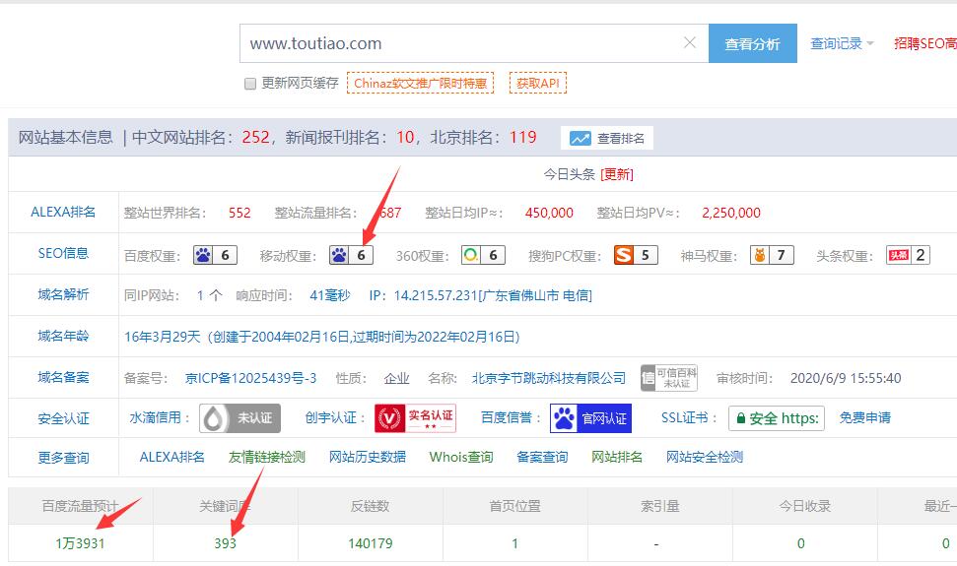This screenshot has height=566, width=957.
Task: Click the Toutiao icon for 头条权重
Action: pyautogui.click(x=899, y=255)
